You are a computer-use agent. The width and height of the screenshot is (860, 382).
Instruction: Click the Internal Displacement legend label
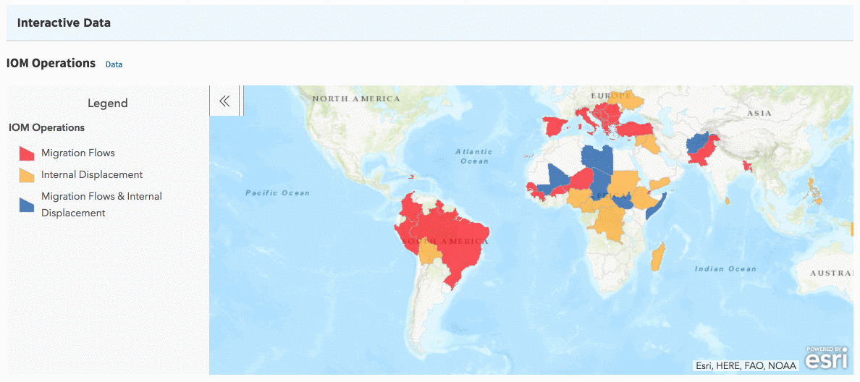coord(92,175)
